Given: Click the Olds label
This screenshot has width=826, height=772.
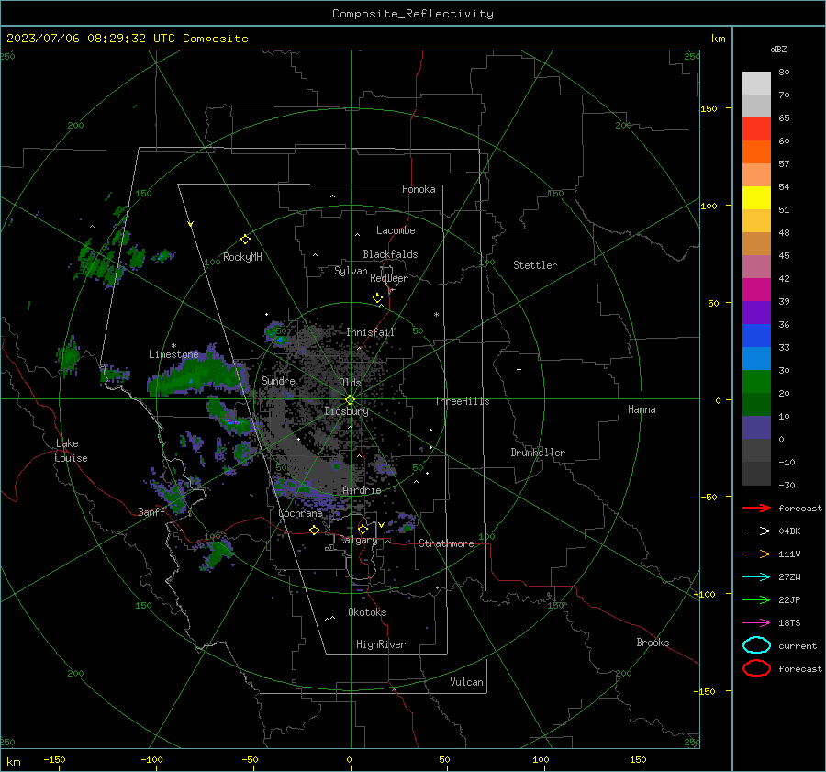Looking at the screenshot, I should [350, 383].
